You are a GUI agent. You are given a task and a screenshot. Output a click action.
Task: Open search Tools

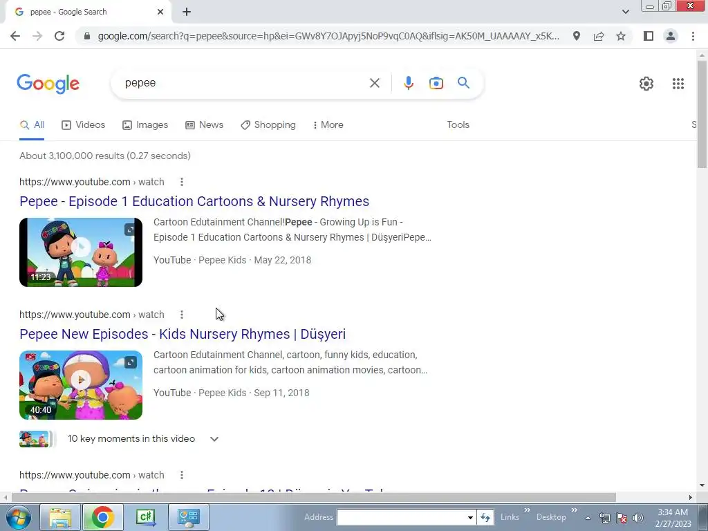pos(458,125)
